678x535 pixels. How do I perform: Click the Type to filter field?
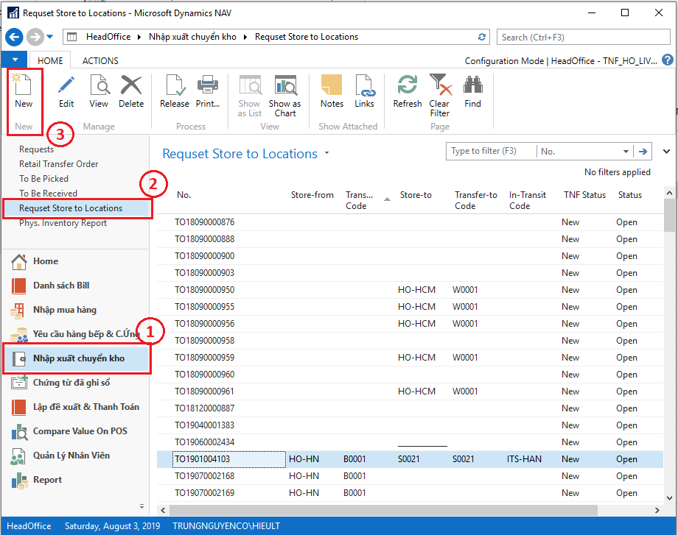click(491, 152)
